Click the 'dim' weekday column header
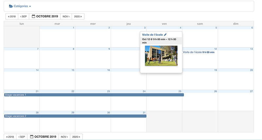The height and width of the screenshot is (140, 262). click(x=236, y=24)
